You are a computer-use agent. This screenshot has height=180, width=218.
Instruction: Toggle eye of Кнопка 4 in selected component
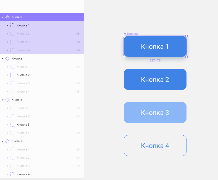(78, 50)
